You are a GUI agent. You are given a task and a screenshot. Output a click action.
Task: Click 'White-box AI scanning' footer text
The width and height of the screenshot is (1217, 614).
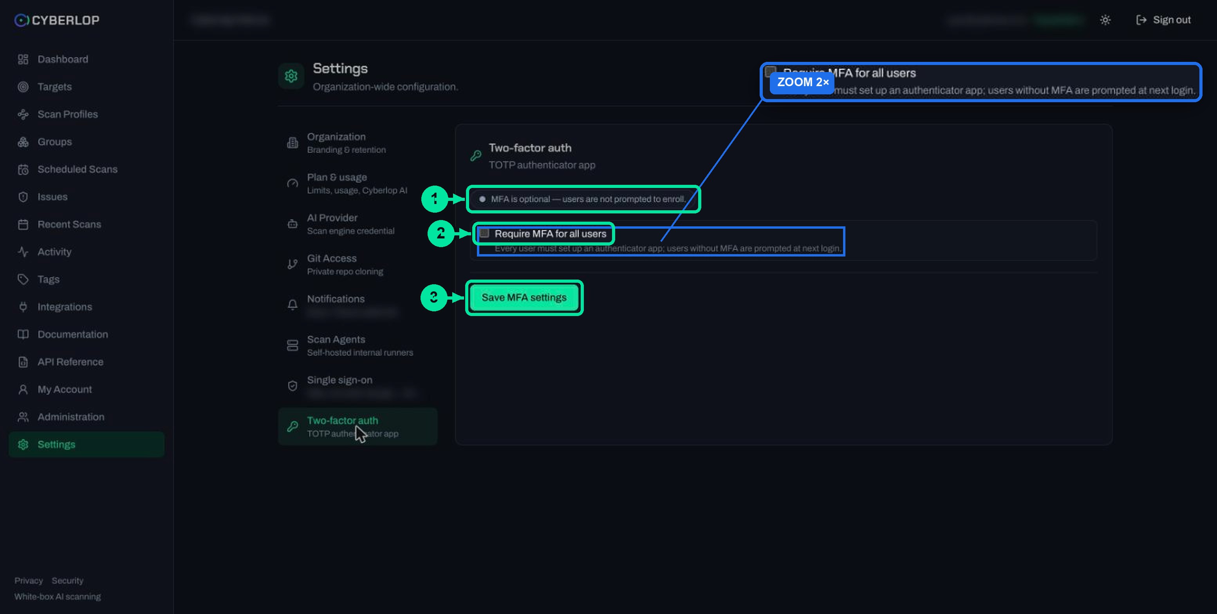(58, 596)
